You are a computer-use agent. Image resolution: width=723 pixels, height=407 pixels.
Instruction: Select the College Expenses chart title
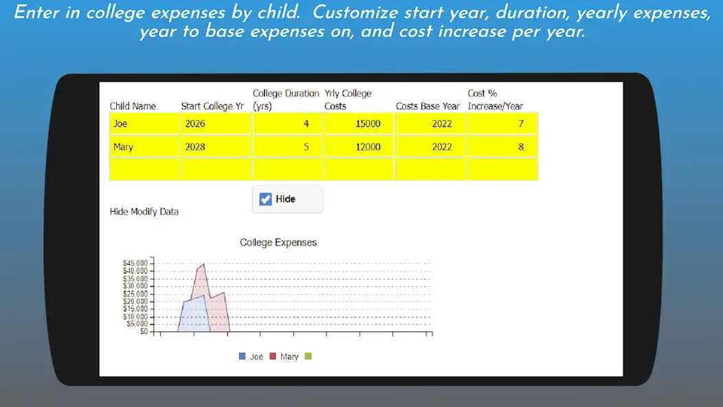click(278, 243)
